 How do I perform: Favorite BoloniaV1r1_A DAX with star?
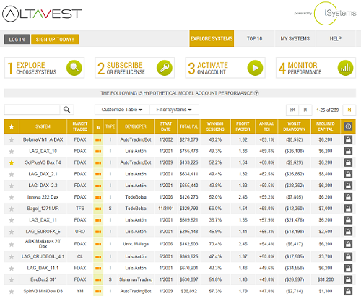click(12, 140)
